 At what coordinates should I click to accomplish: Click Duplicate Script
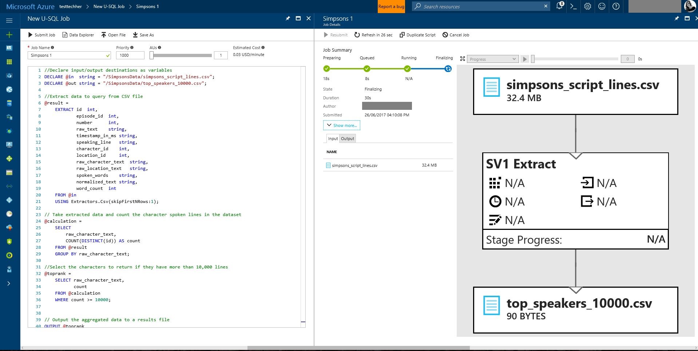tap(417, 35)
